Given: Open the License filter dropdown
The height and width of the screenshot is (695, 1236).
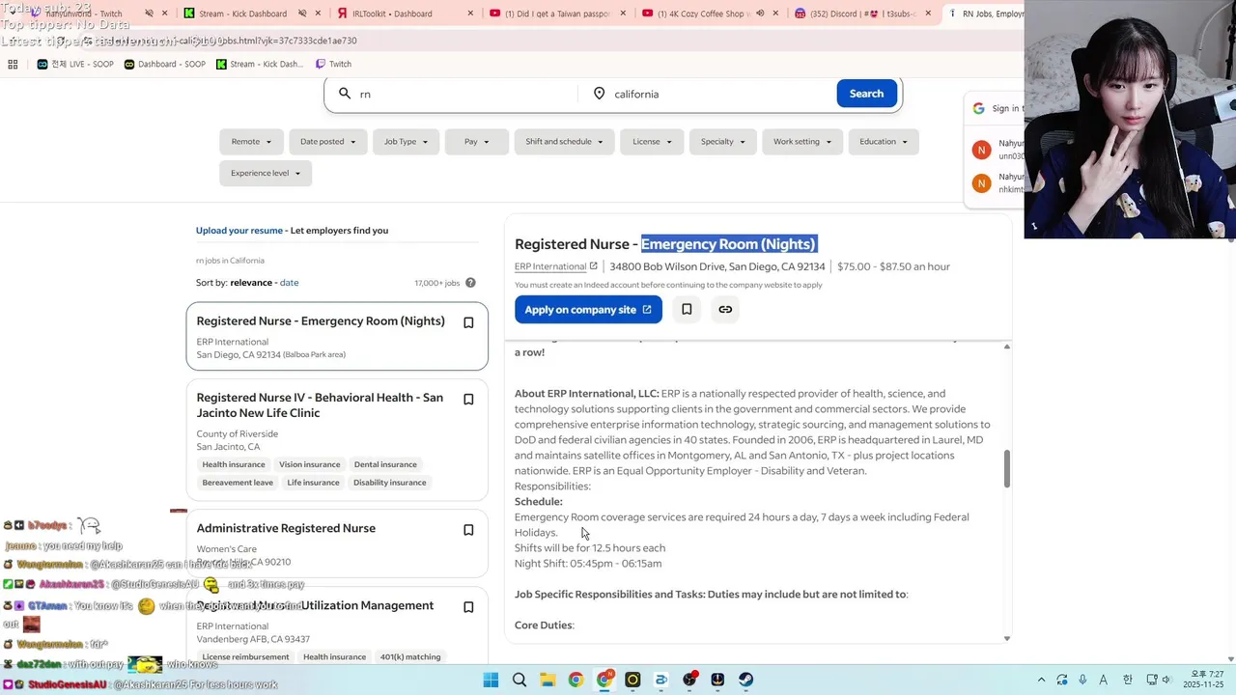Looking at the screenshot, I should point(652,142).
